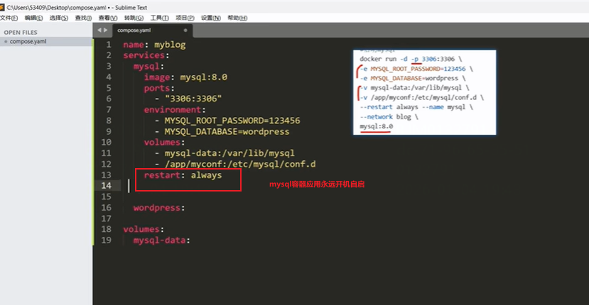Click 'mysql-data:' key on line 19
589x305 pixels.
point(162,240)
